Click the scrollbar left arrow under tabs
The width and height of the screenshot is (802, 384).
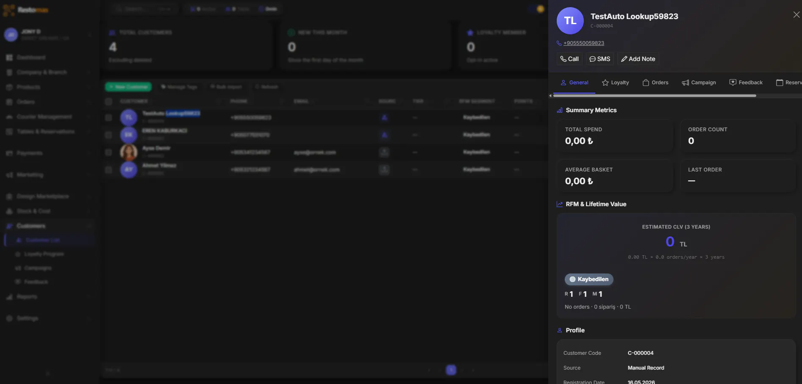(550, 96)
